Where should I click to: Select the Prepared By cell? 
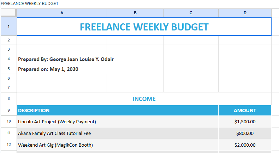(66, 59)
